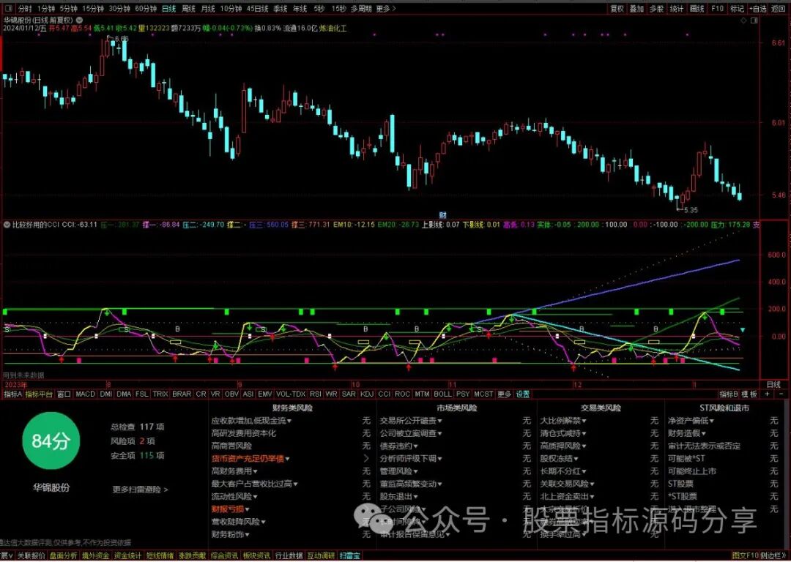Viewport: 791px width, 562px height.
Task: Click the 模板 template button
Action: click(750, 394)
